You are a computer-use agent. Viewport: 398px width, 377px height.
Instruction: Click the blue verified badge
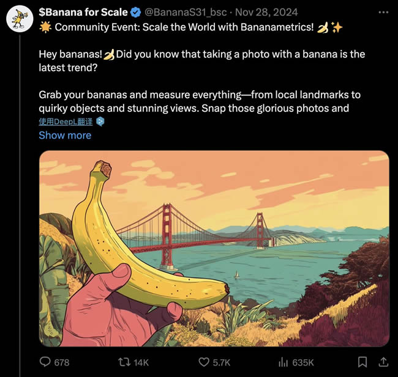pos(136,12)
